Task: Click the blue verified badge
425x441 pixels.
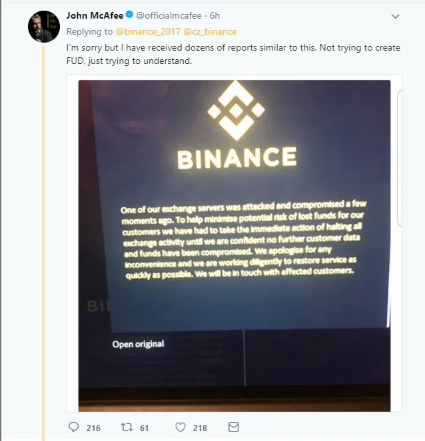Action: point(129,15)
